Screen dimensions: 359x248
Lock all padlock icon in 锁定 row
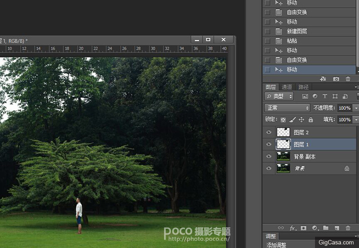(x=311, y=119)
